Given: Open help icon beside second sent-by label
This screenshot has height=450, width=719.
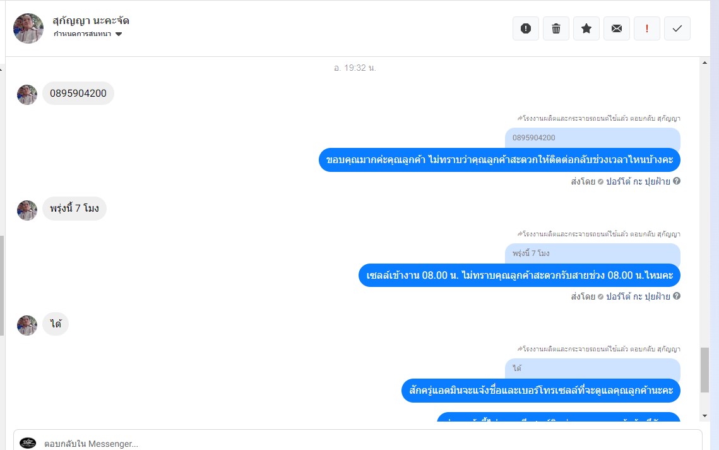Looking at the screenshot, I should (676, 296).
